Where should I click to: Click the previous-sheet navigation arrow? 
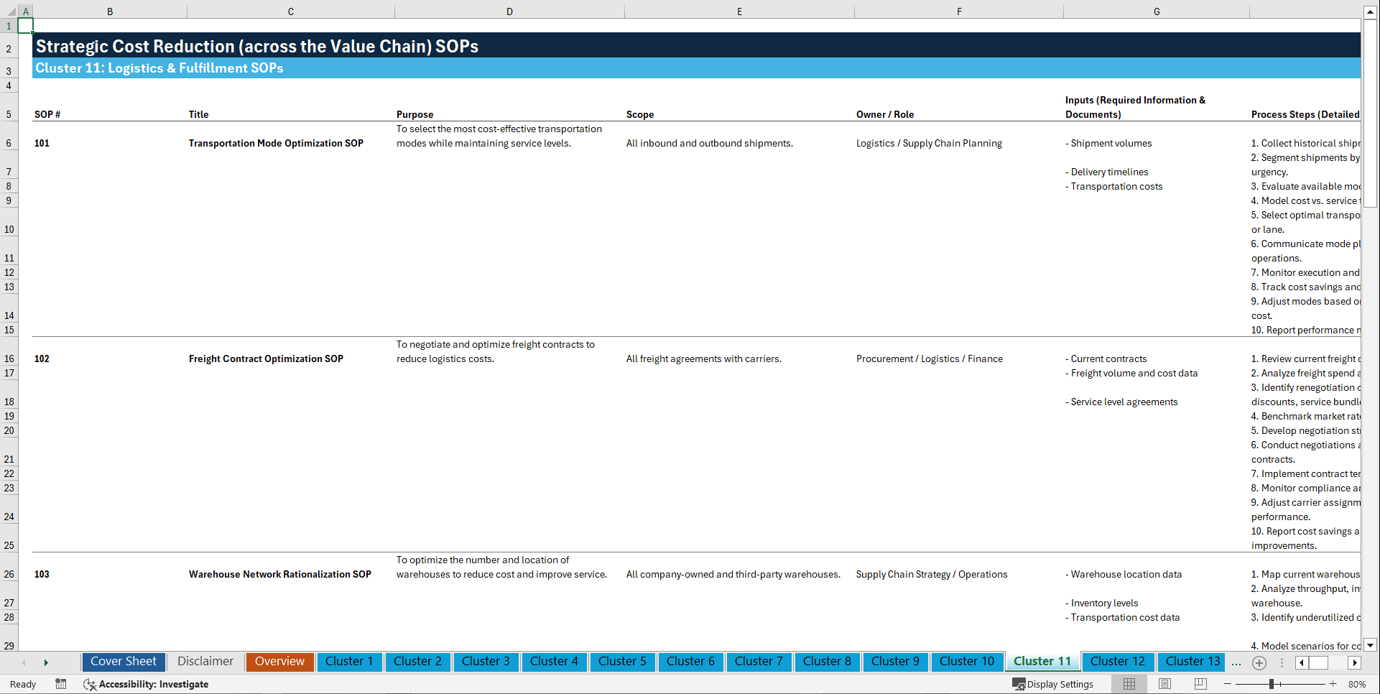pos(24,662)
